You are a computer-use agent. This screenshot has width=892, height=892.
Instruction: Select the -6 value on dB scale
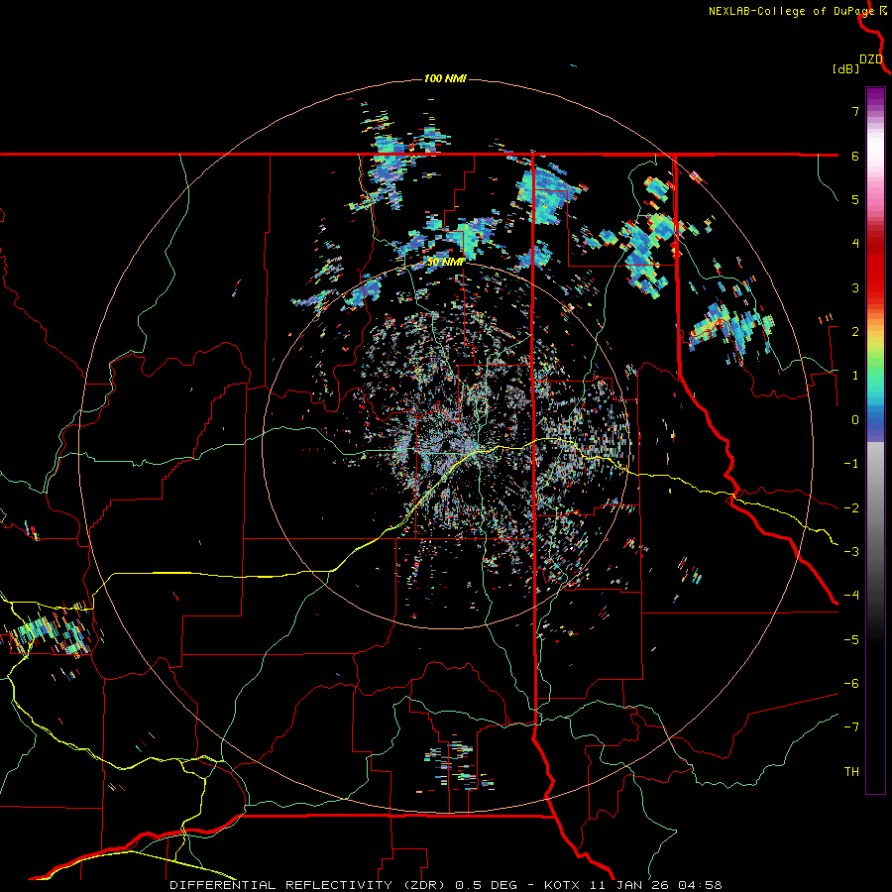click(x=851, y=684)
